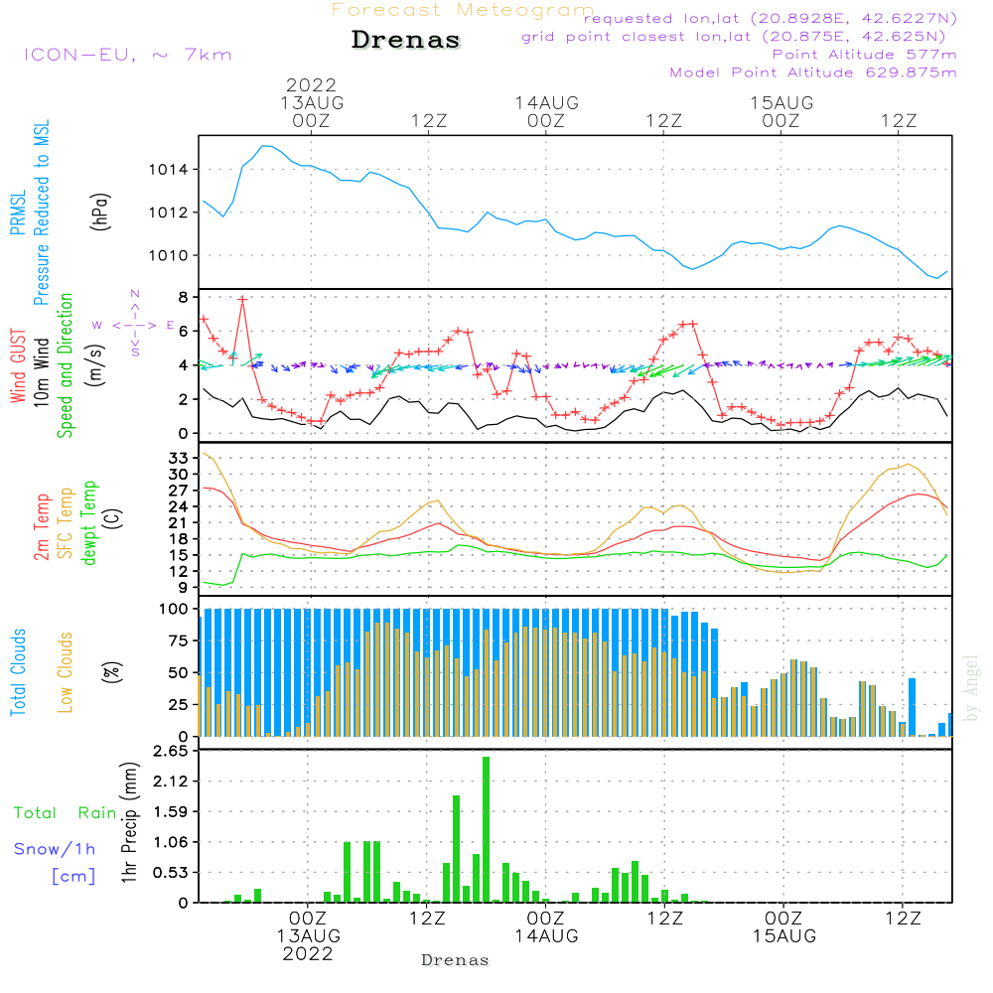Click the '15AUG' date label on top axis
Screen dimensions: 993x993
click(x=781, y=102)
